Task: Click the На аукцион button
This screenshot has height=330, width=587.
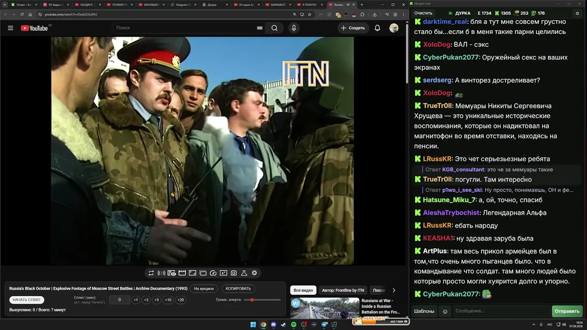Action: 204,289
